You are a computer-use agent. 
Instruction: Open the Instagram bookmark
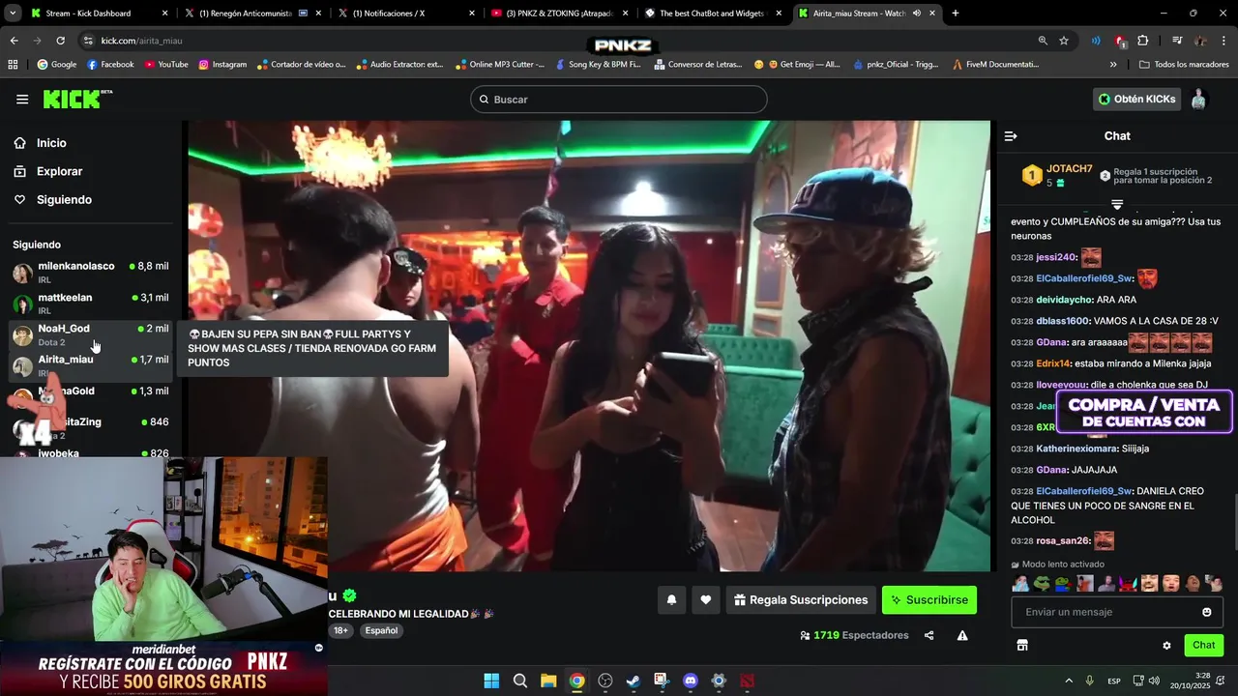tap(222, 65)
